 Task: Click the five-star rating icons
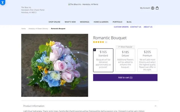pyautogui.click(x=98, y=42)
